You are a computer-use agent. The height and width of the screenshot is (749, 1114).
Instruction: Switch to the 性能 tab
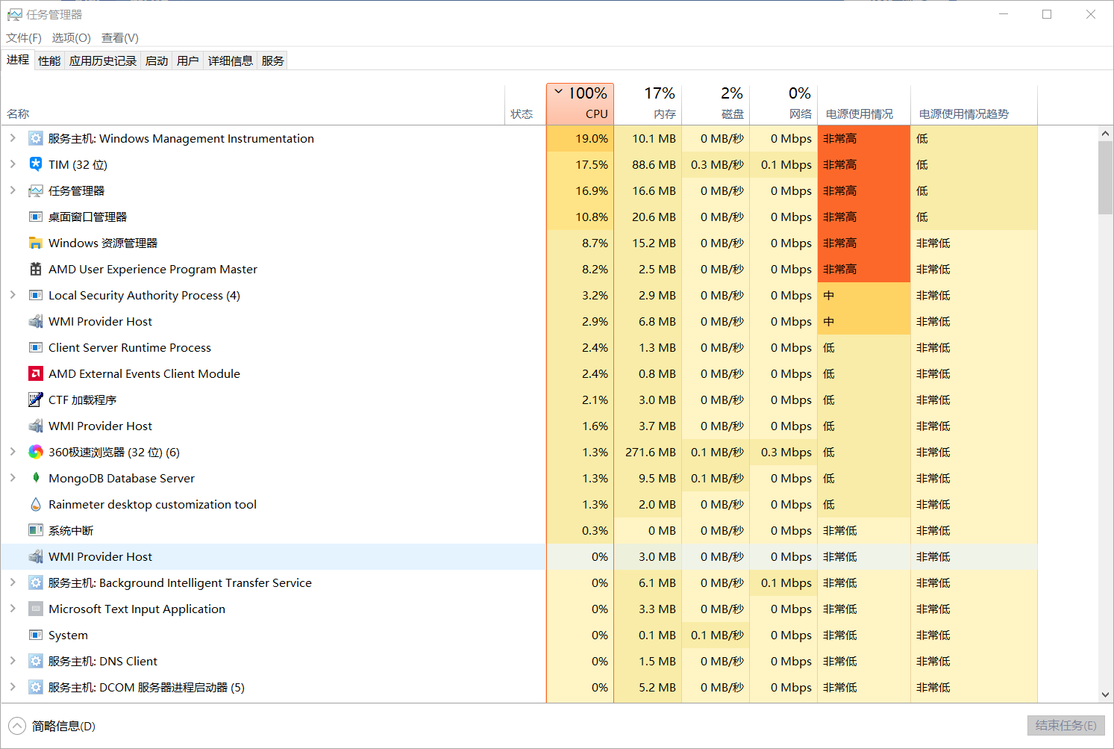coord(49,60)
